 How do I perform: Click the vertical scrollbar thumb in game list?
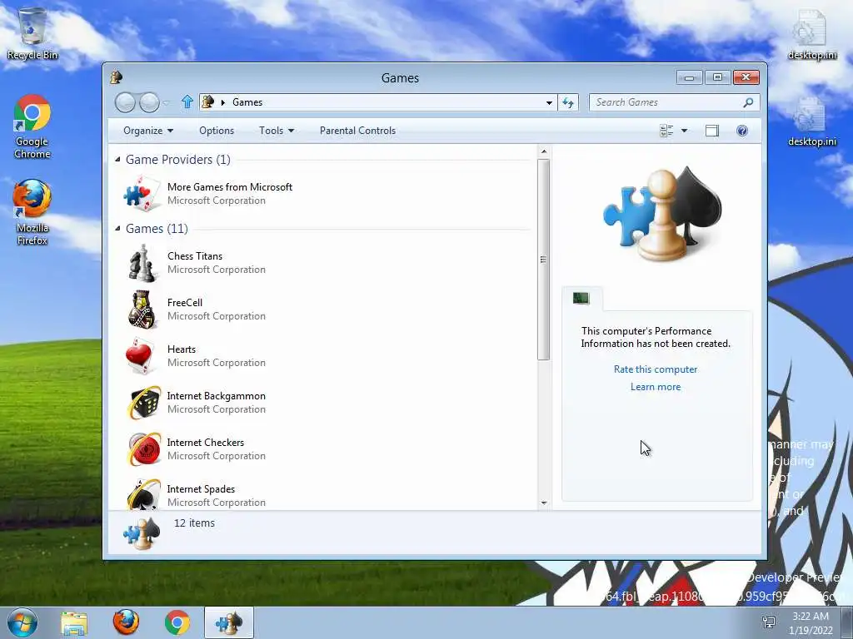click(x=543, y=260)
